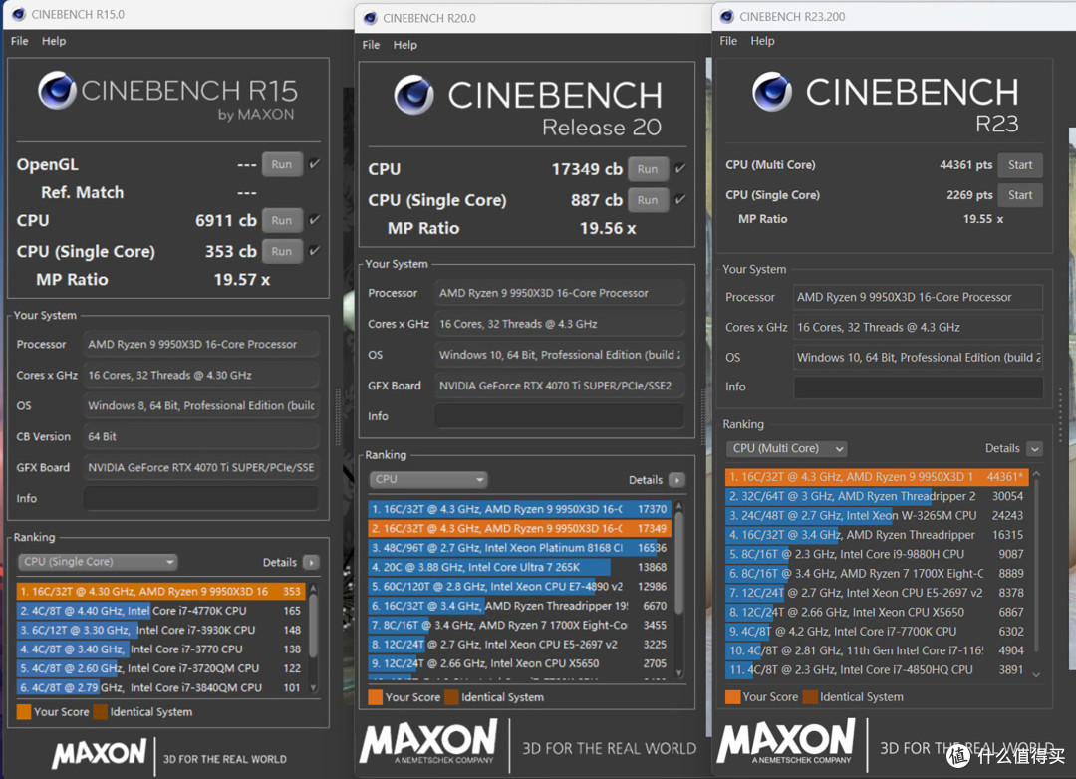Select Core i7-4850HQ row in R23
This screenshot has height=779, width=1076.
coord(877,669)
